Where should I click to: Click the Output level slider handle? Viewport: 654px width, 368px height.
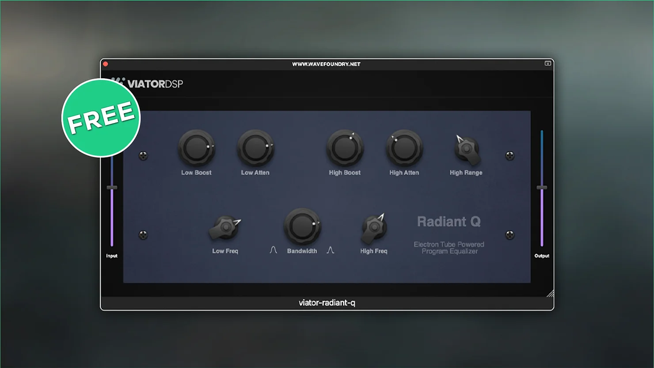click(542, 188)
